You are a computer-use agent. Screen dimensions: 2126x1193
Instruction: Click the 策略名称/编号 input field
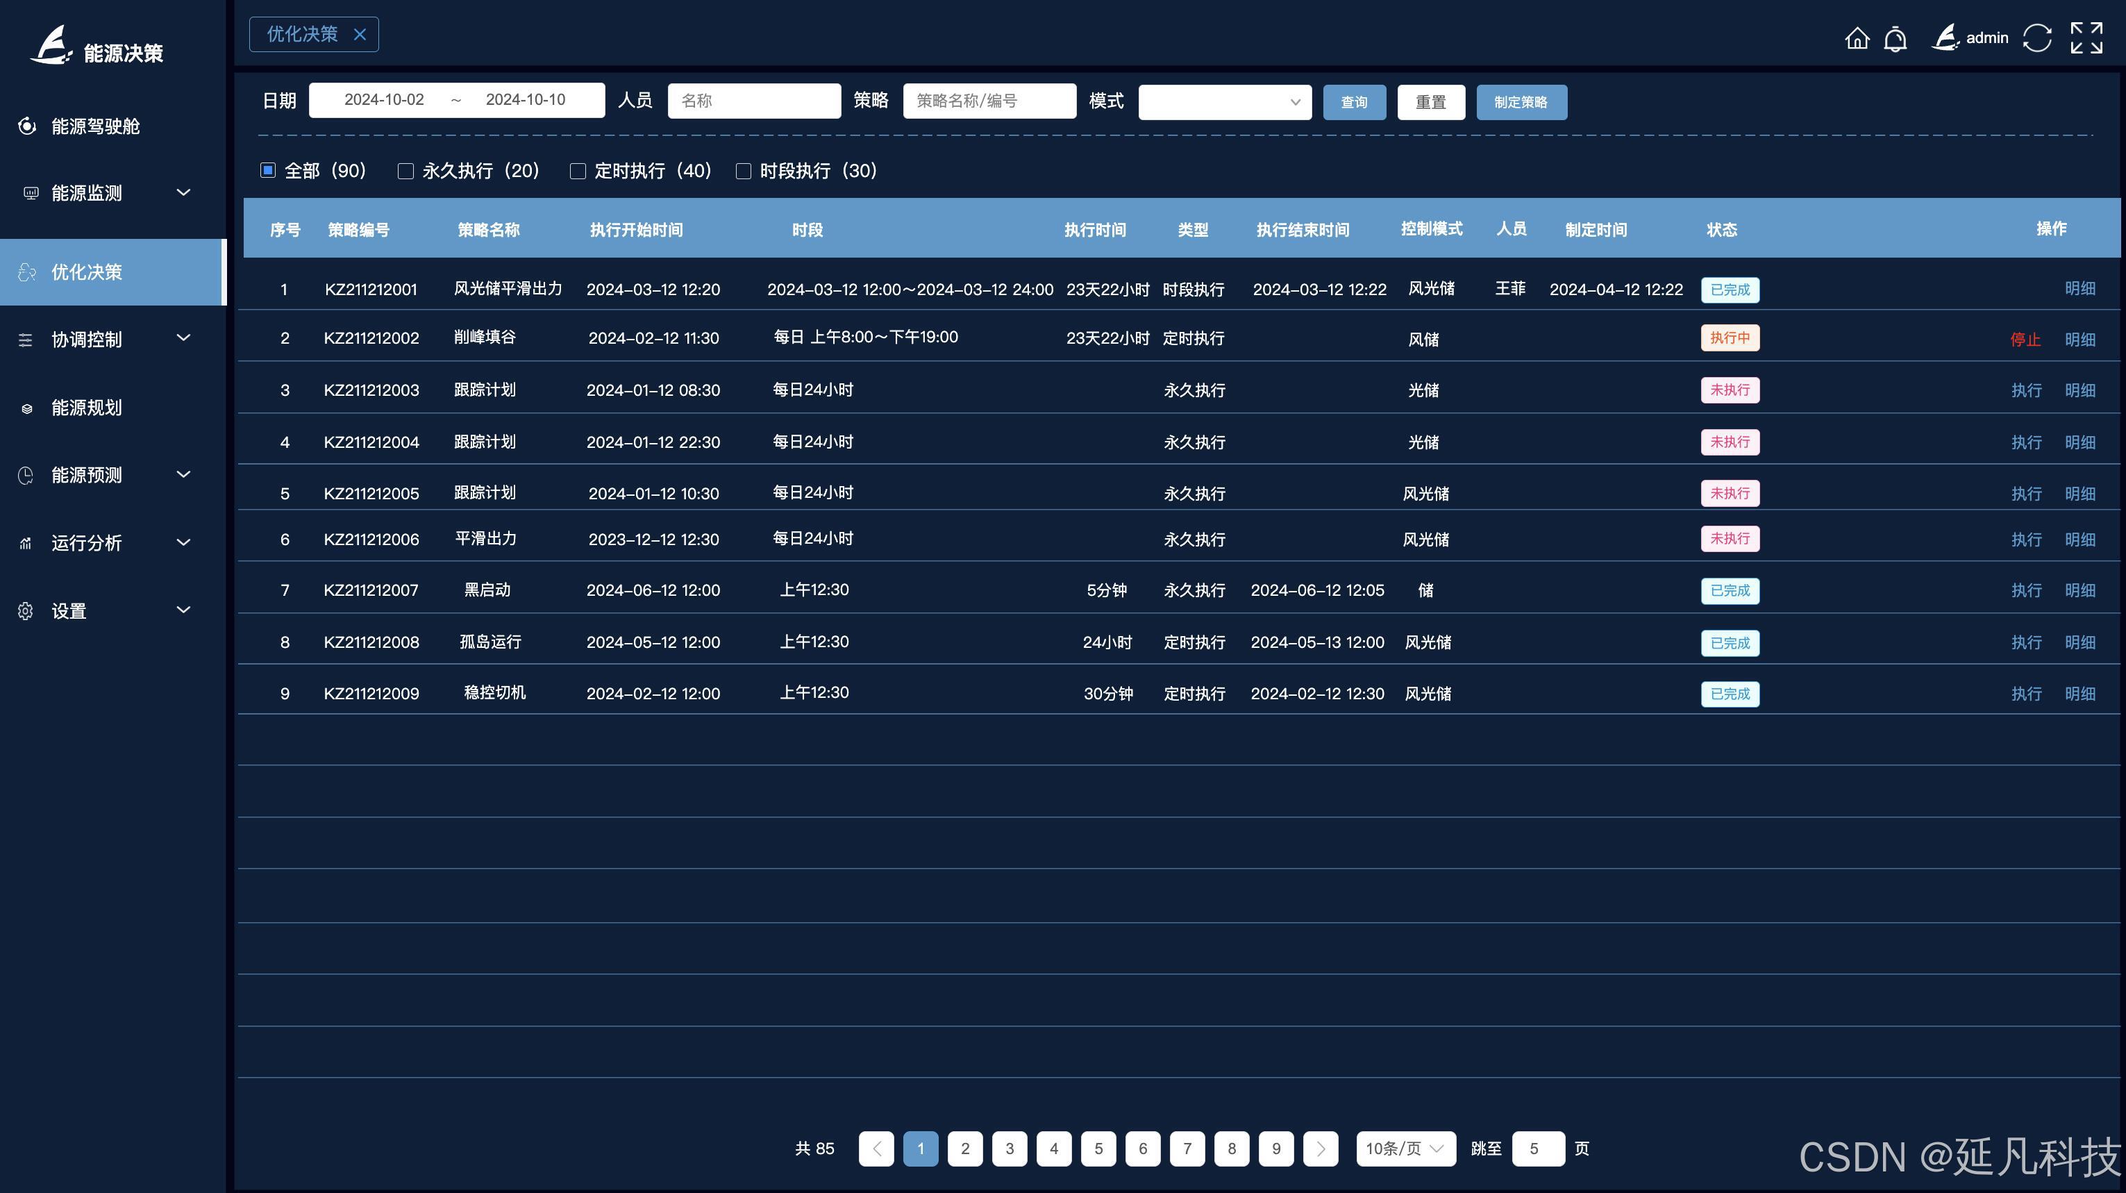pyautogui.click(x=989, y=101)
